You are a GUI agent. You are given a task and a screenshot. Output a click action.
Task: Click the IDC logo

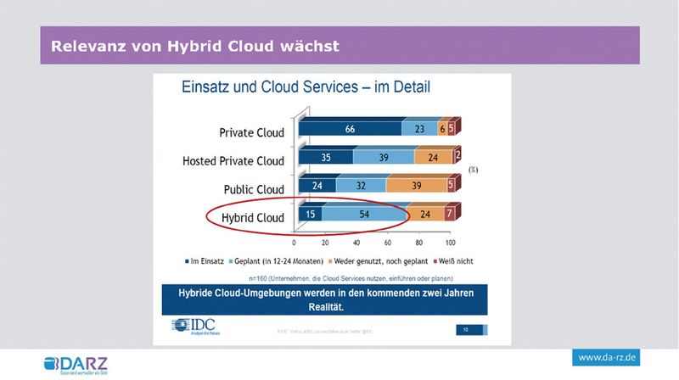195,327
